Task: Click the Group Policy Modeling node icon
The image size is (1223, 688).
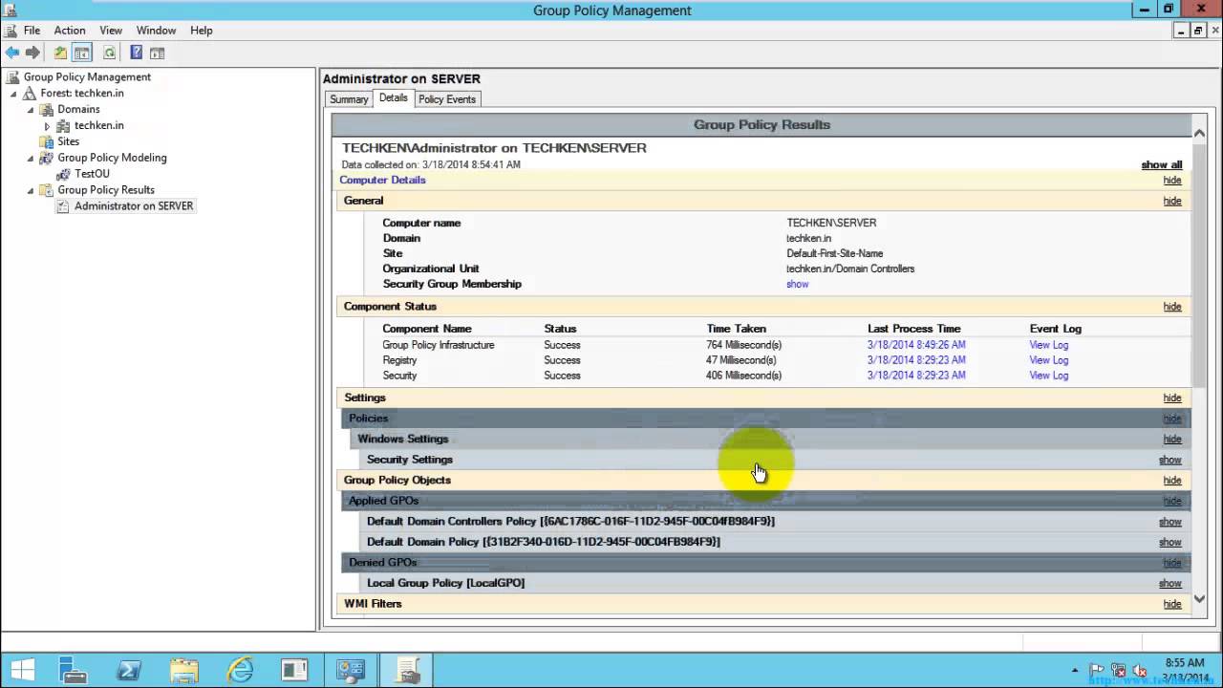Action: pos(46,158)
